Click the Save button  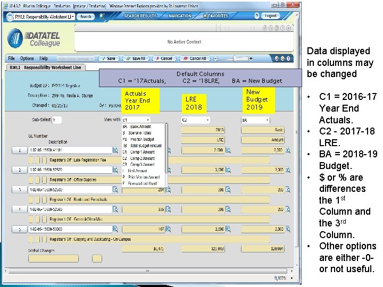coord(109,58)
